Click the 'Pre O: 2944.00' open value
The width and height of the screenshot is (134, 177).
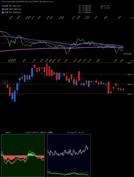coord(85,6)
